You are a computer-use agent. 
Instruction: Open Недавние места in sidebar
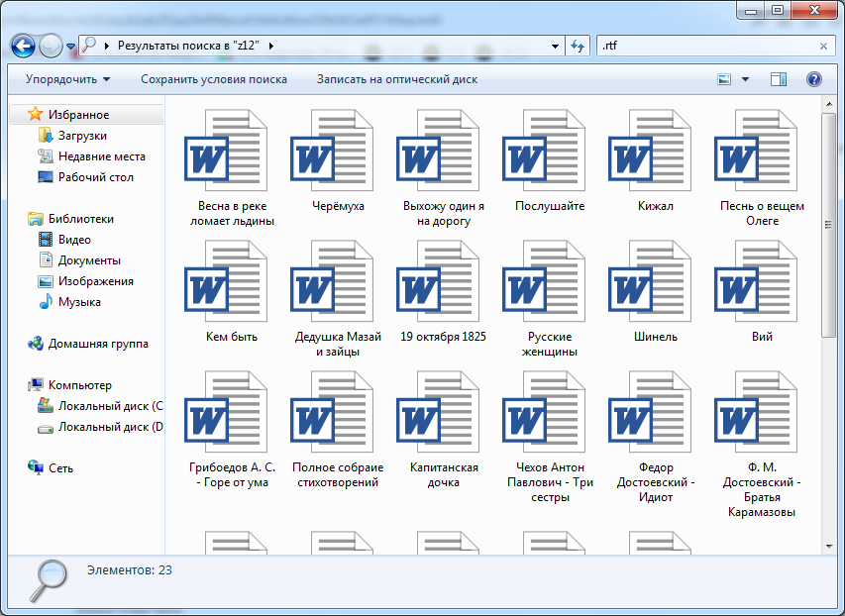(91, 156)
